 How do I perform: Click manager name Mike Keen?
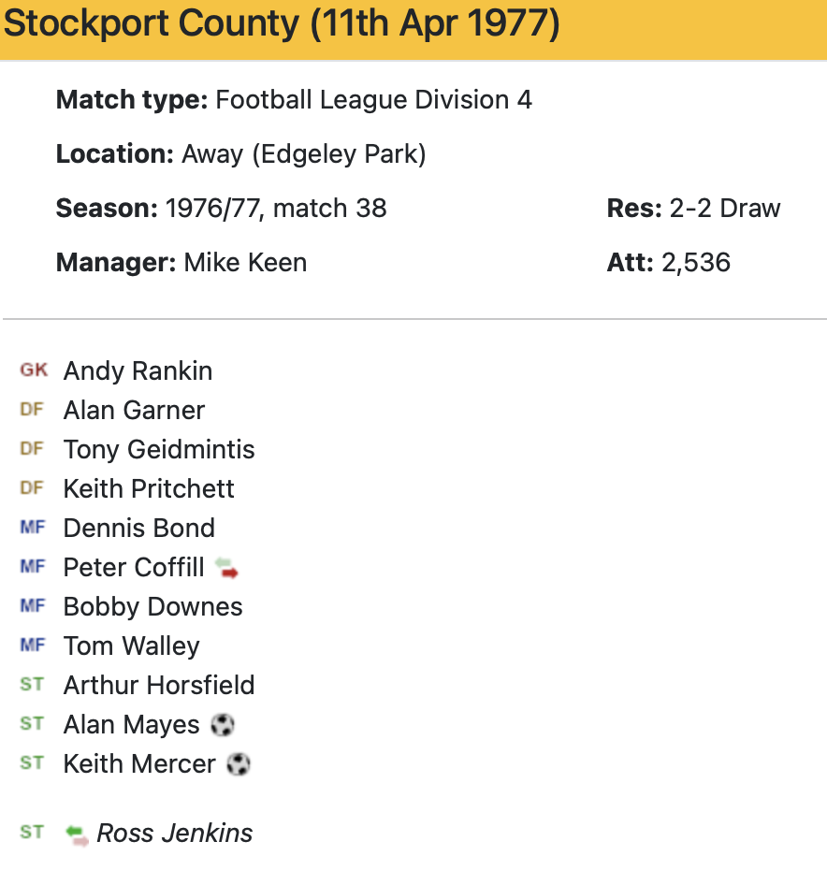pyautogui.click(x=245, y=263)
